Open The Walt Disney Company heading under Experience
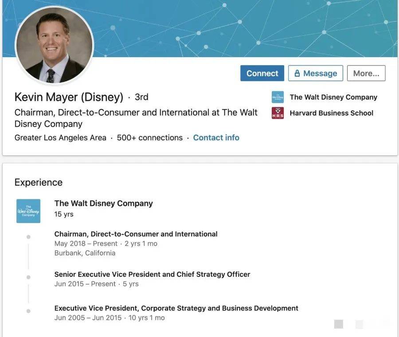The width and height of the screenshot is (399, 337). [103, 203]
